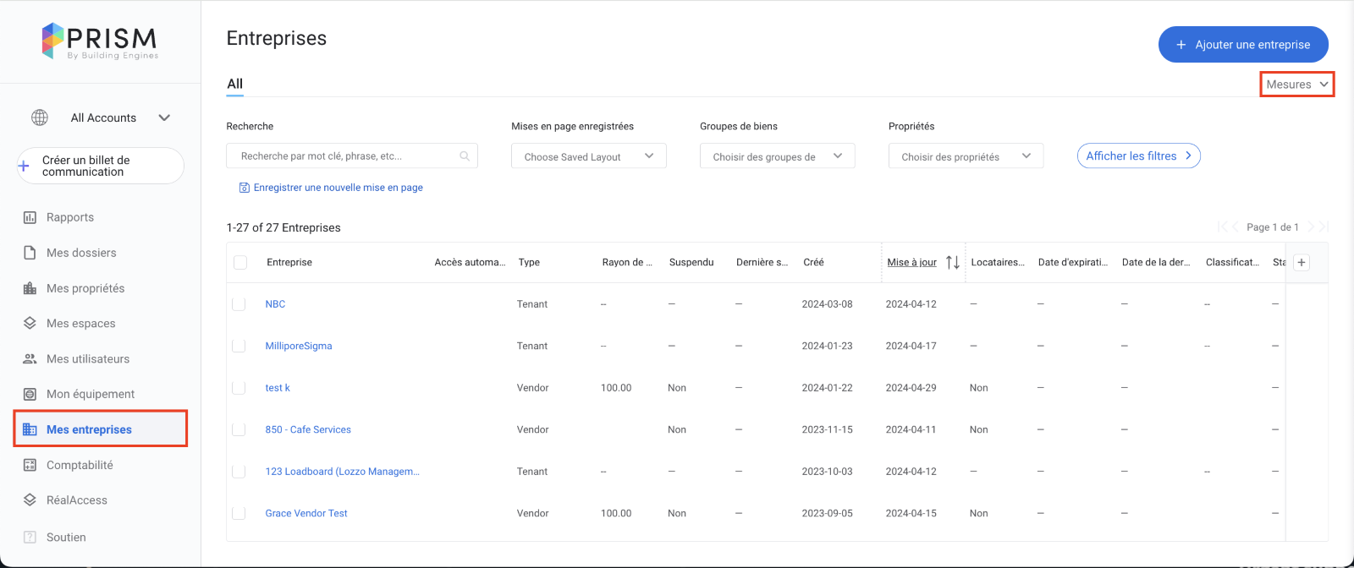Click the Mes dossiers document icon
This screenshot has width=1354, height=568.
[30, 253]
